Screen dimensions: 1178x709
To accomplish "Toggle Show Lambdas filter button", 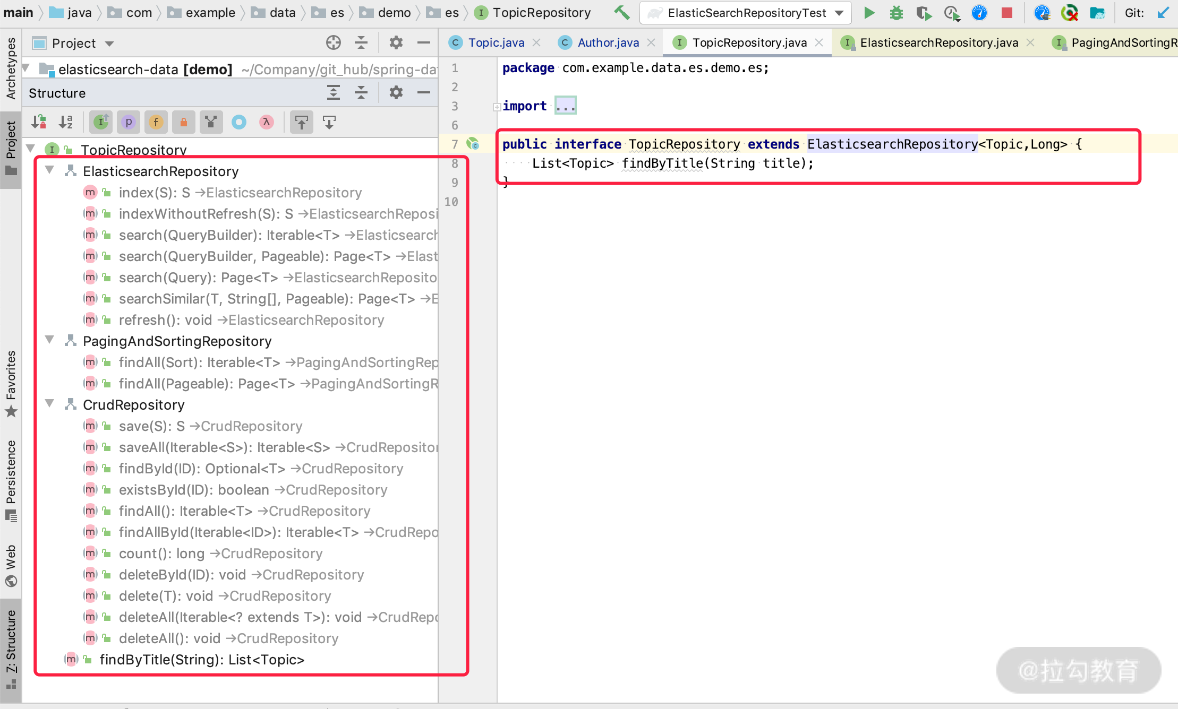I will (267, 123).
